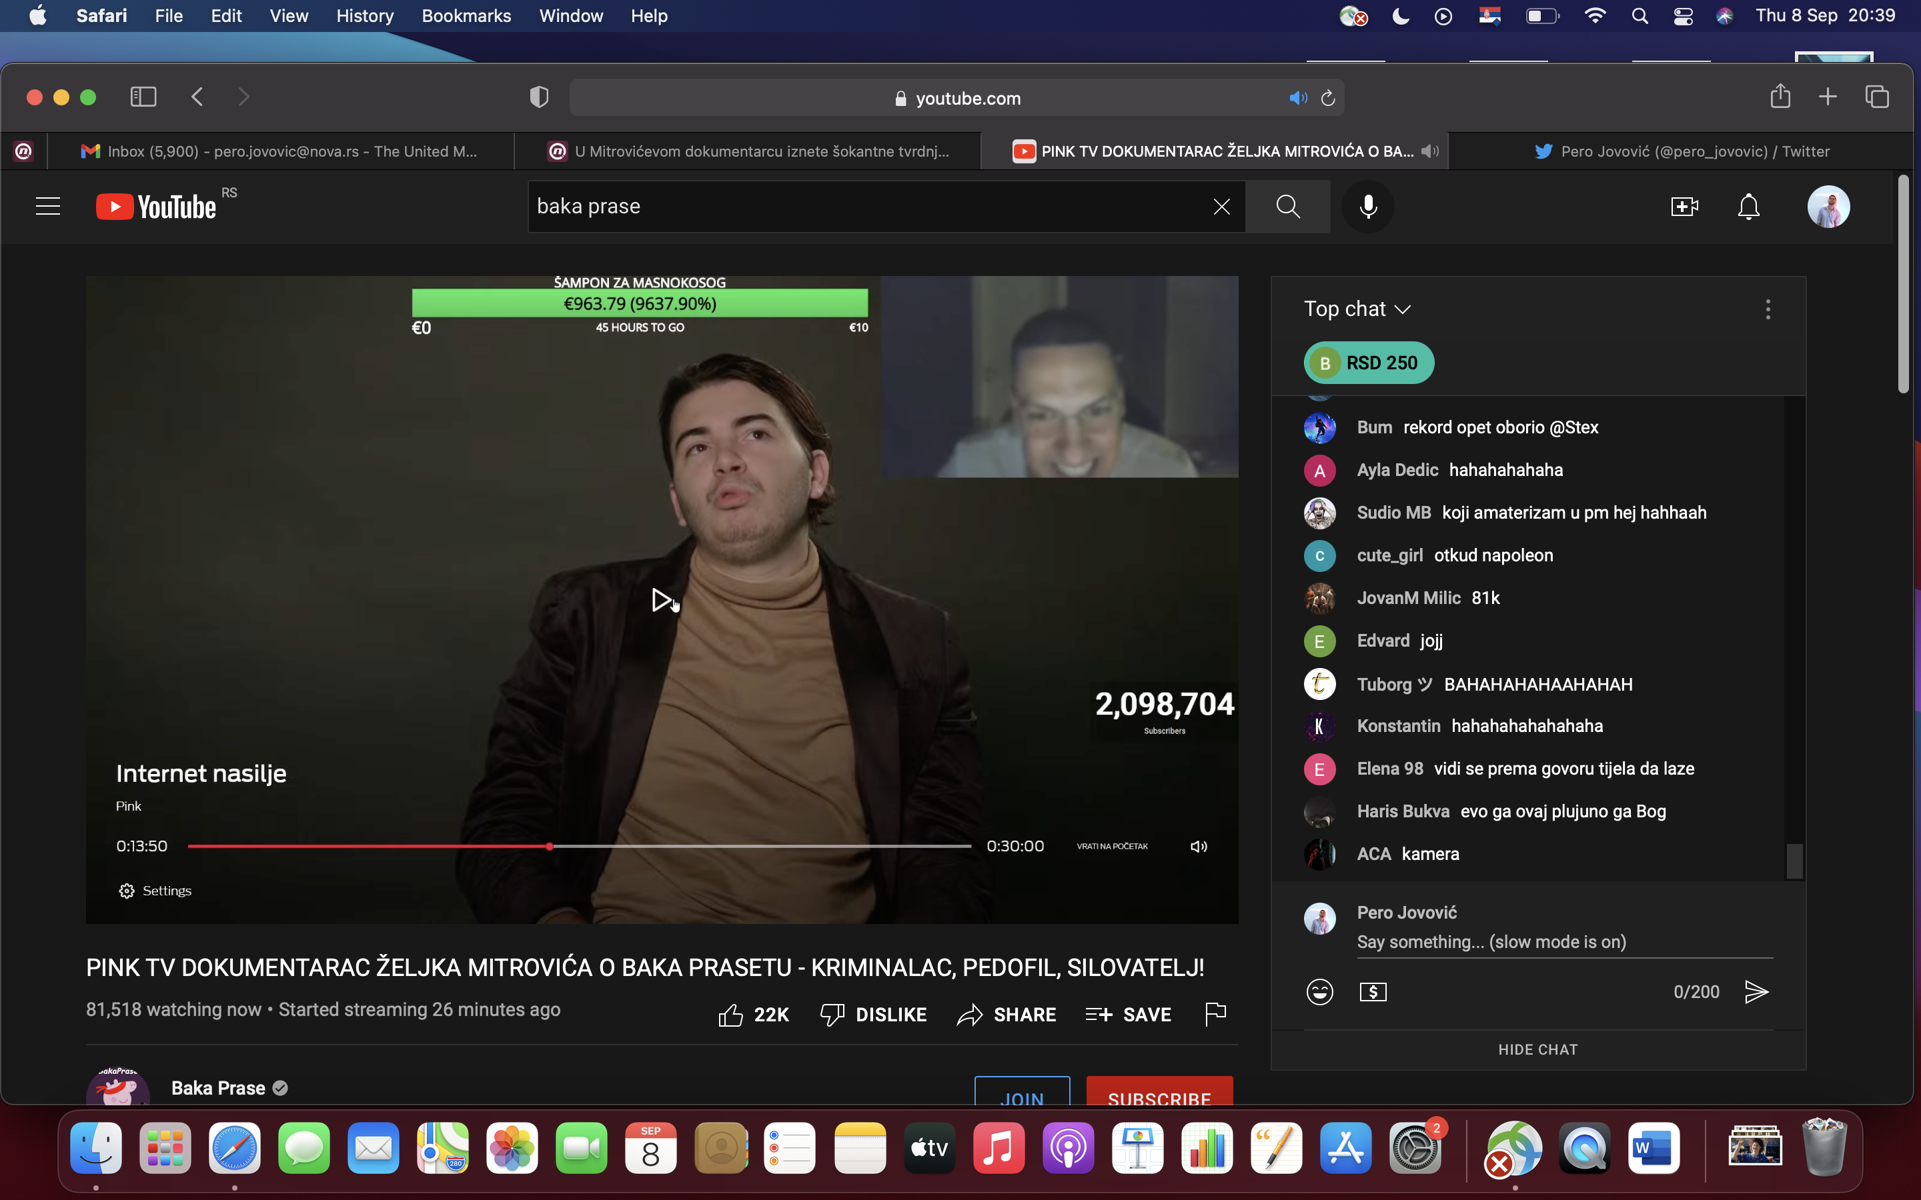Viewport: 1921px width, 1200px height.
Task: Open Microsoft Word from the Dock
Action: click(x=1654, y=1149)
